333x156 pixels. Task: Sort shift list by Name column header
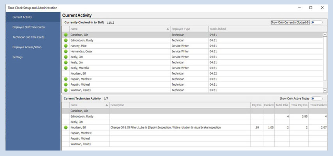coord(119,29)
